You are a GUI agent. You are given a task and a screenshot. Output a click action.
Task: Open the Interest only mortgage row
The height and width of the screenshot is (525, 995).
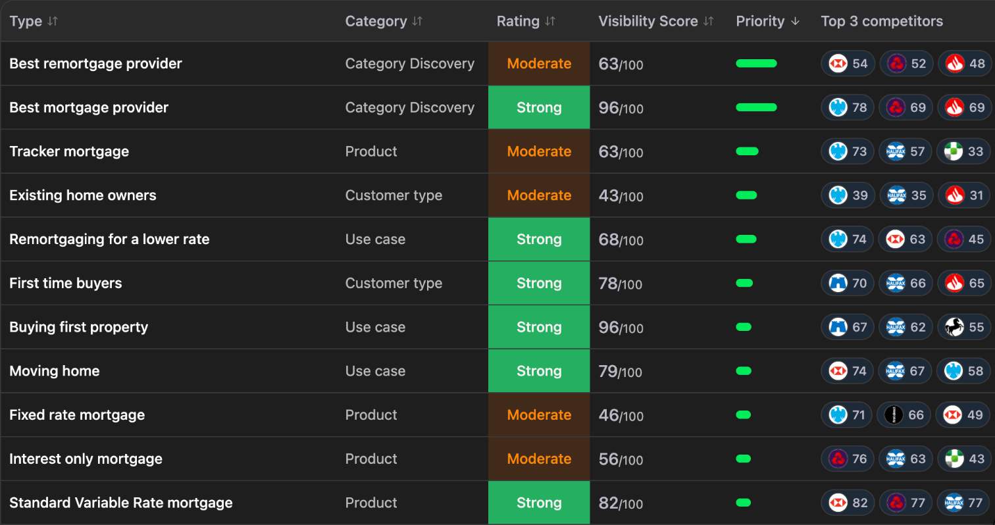(x=497, y=459)
